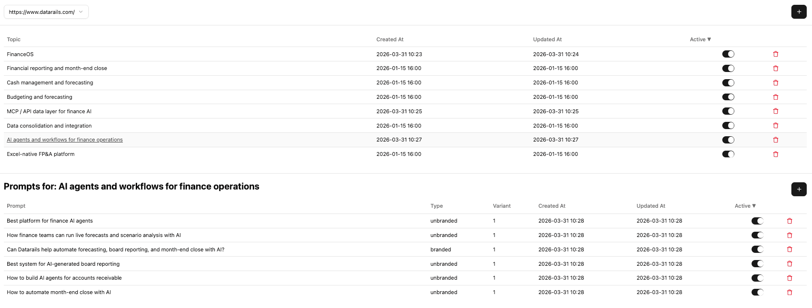
Task: Disable the live forecasts and scenario analysis prompt
Action: click(x=757, y=235)
